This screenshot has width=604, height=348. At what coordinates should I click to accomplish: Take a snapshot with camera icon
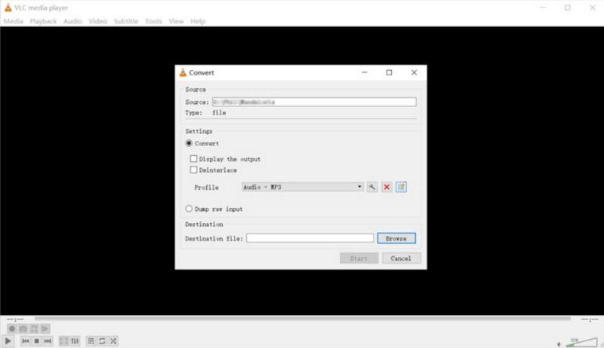pos(23,329)
